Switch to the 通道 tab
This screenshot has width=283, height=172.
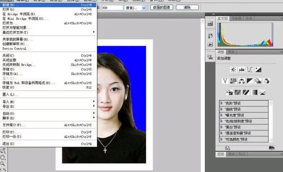[x=231, y=154]
